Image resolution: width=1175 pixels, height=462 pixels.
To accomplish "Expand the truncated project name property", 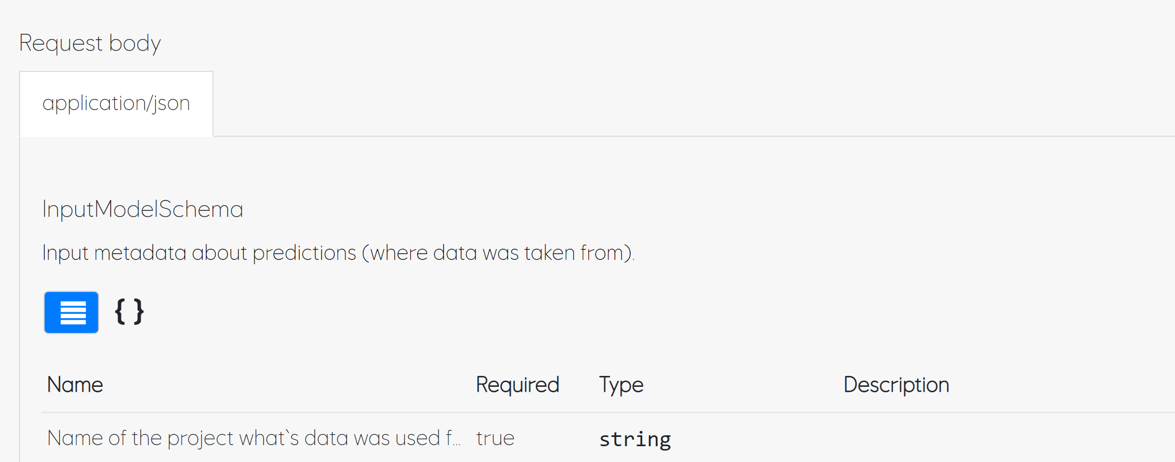I will (x=255, y=437).
